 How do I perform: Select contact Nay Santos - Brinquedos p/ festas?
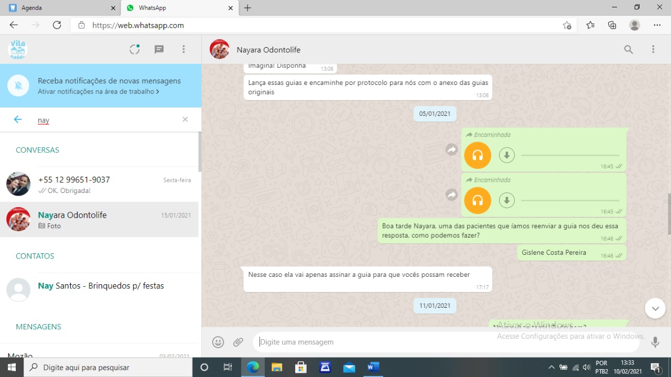101,286
